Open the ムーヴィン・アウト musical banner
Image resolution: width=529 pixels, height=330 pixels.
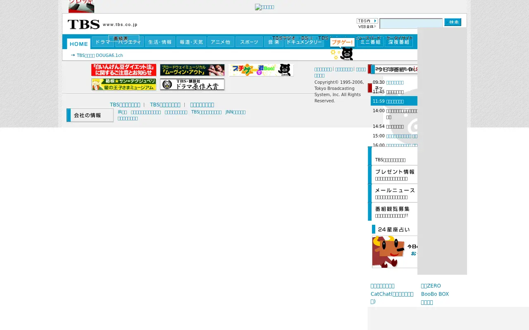pyautogui.click(x=192, y=70)
